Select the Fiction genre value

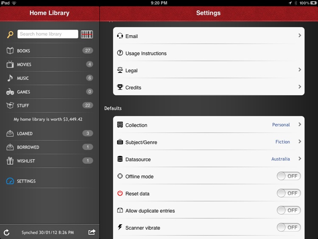[282, 142]
